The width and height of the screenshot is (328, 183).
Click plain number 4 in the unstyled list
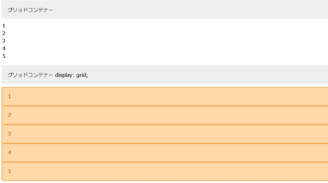point(4,49)
